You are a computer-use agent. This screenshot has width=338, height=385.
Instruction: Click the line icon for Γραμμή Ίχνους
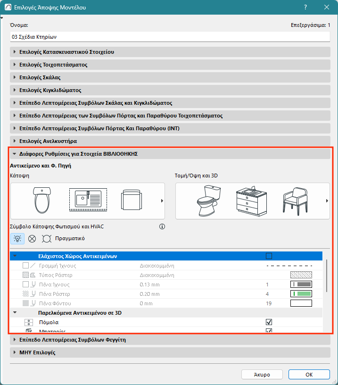click(33, 266)
